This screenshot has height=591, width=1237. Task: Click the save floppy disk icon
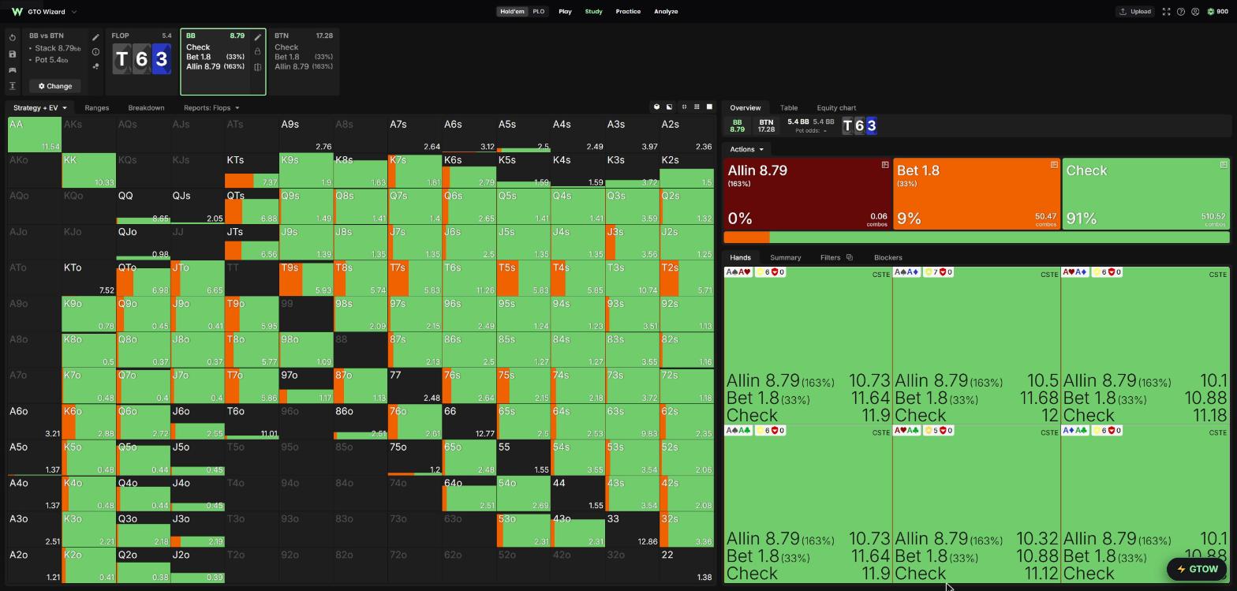coord(12,54)
